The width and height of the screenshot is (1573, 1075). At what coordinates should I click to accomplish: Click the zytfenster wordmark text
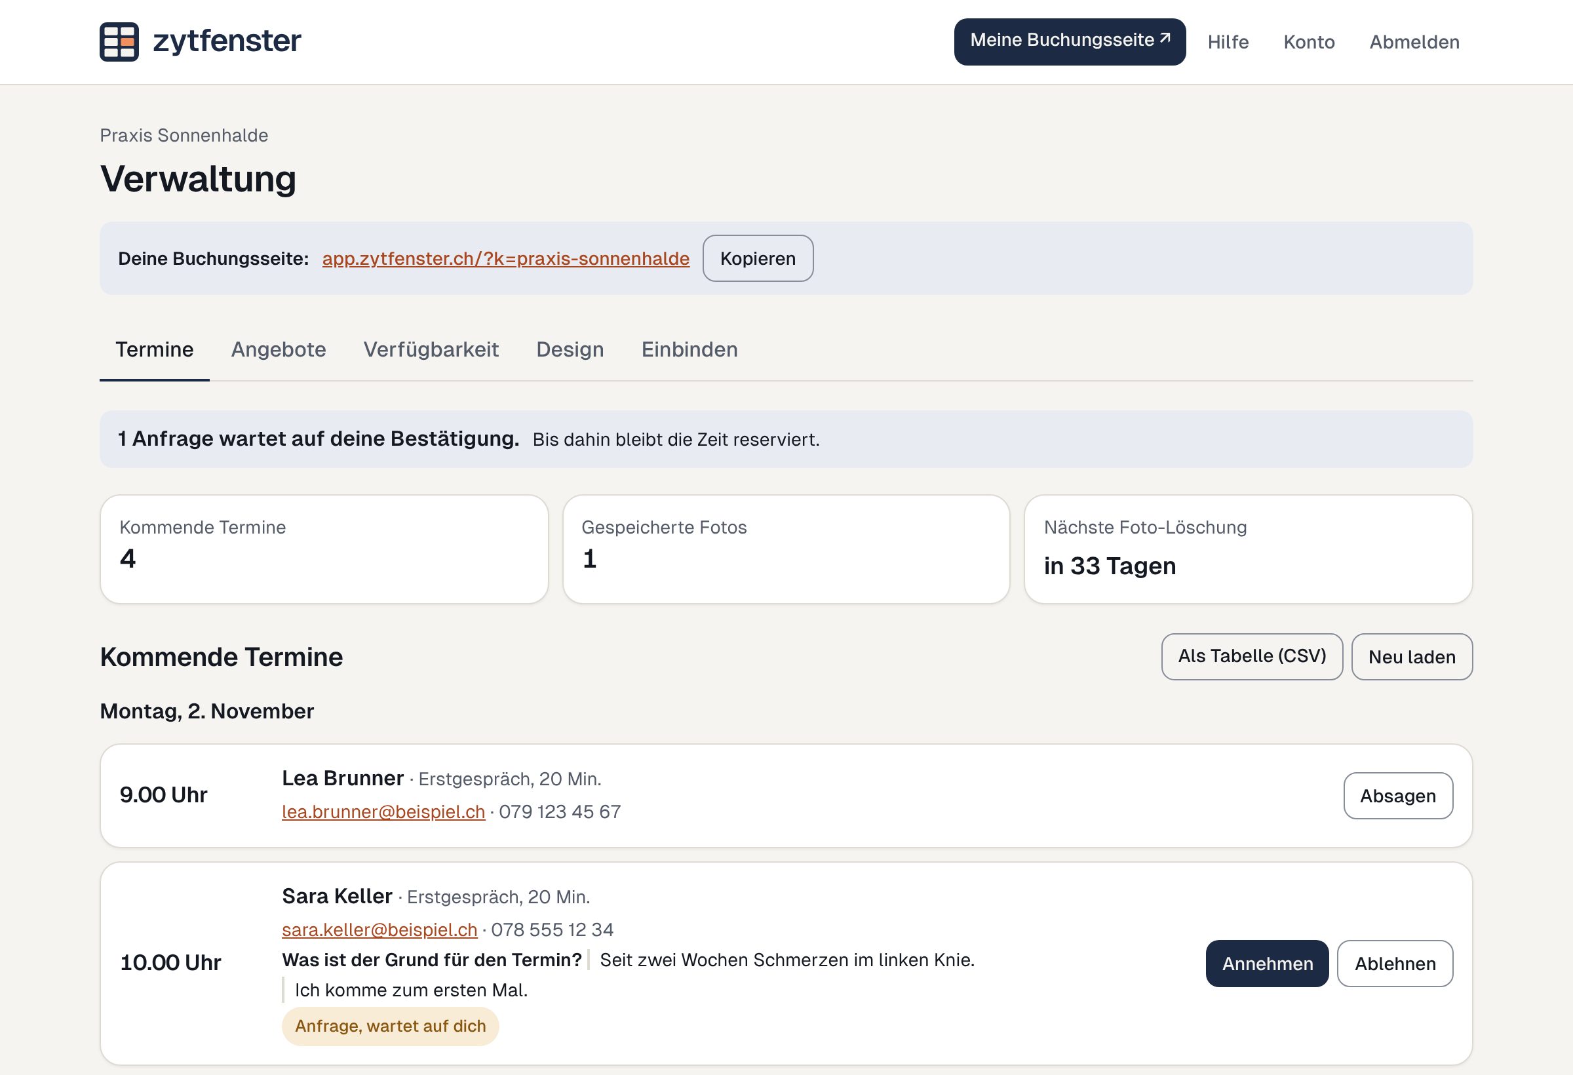[x=227, y=42]
